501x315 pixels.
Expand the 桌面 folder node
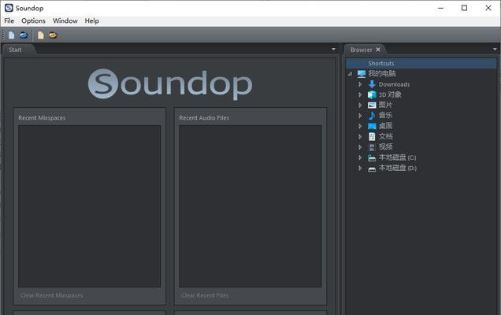(360, 126)
